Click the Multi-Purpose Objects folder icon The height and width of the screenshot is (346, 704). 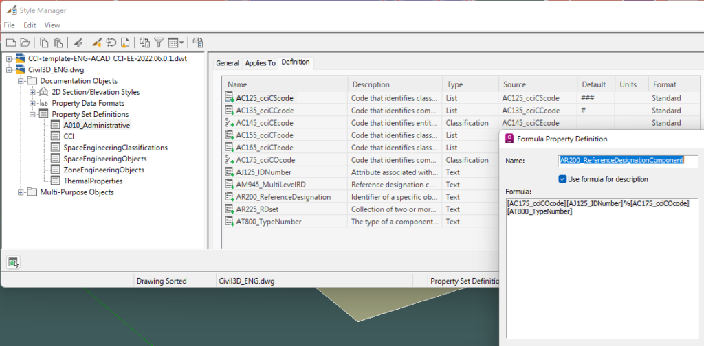click(x=32, y=192)
